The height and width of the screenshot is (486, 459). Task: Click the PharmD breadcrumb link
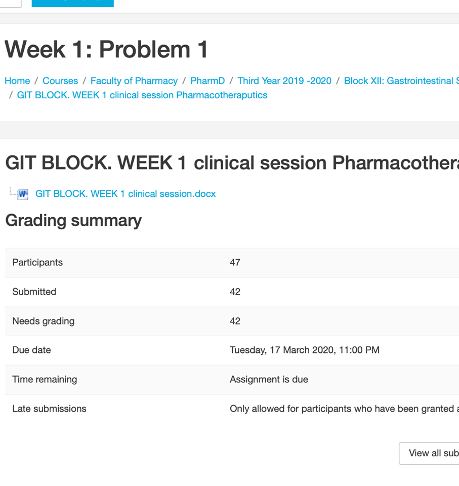pos(207,81)
